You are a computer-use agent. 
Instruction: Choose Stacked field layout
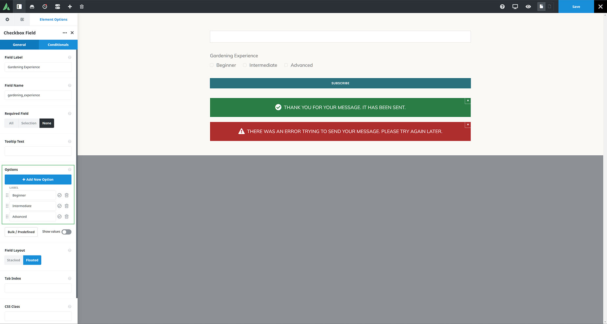coord(14,260)
